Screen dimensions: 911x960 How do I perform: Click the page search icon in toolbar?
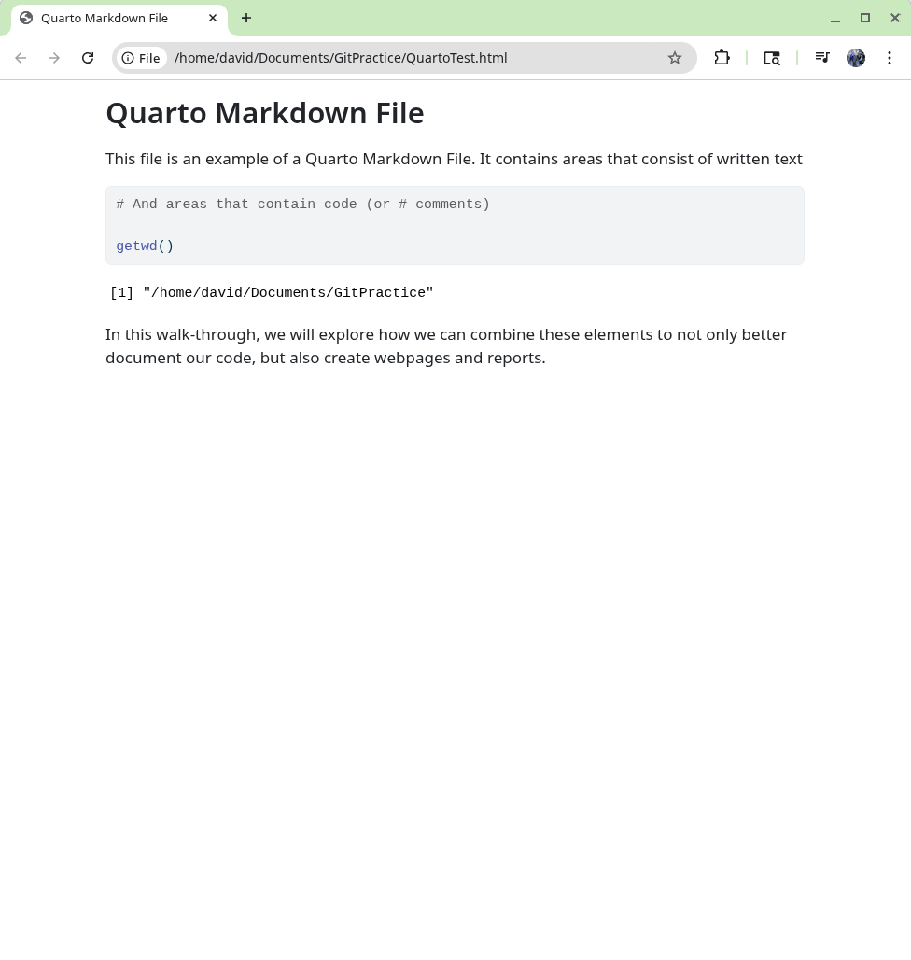pyautogui.click(x=772, y=58)
